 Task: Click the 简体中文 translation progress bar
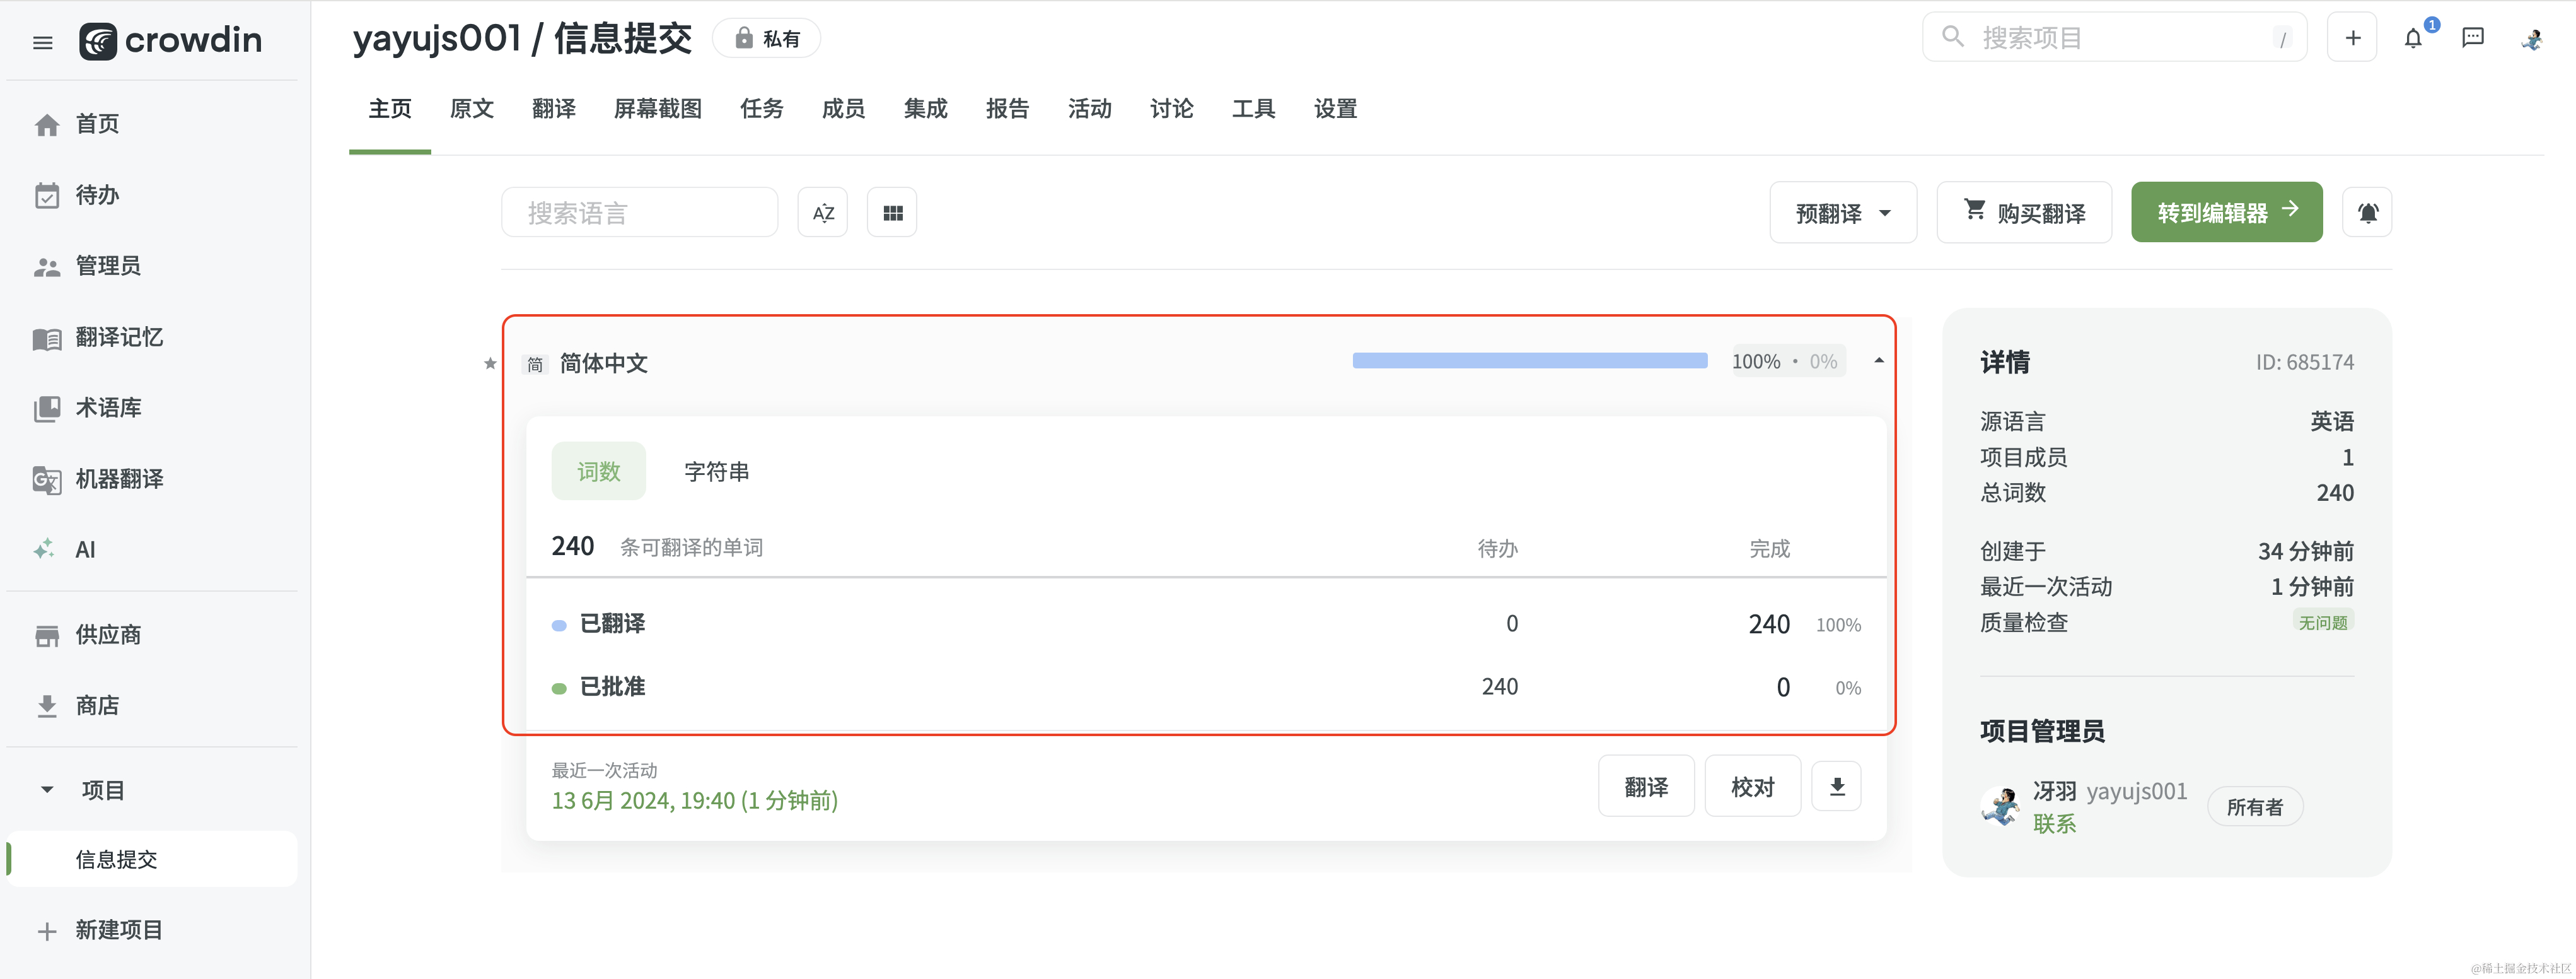click(x=1529, y=360)
